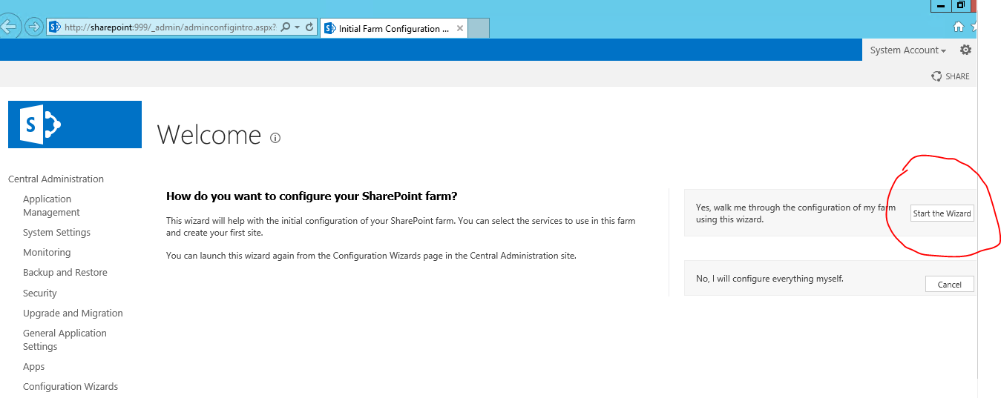Close the Initial Farm Configuration tab
Image resolution: width=1001 pixels, height=398 pixels.
tap(460, 29)
